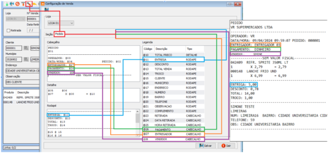Screen dimensions: 328x153
Task: Switch to the Pedido tab
Action: coord(59,34)
